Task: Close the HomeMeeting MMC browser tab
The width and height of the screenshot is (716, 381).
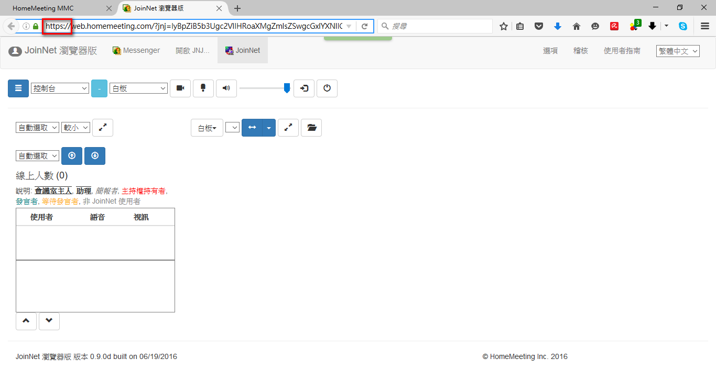Action: point(109,8)
